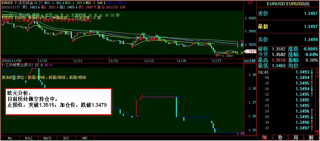
Task: Click the 11/17 date label on the time axis
Action: pyautogui.click(x=217, y=61)
